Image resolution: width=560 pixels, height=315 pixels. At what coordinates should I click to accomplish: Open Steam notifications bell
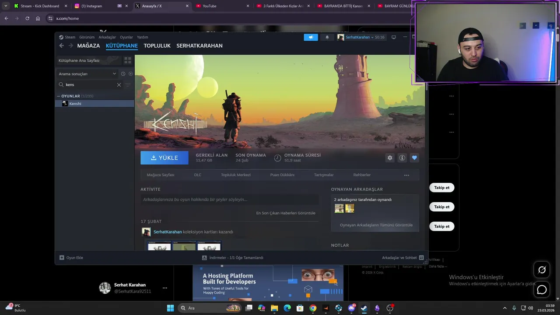pos(327,37)
